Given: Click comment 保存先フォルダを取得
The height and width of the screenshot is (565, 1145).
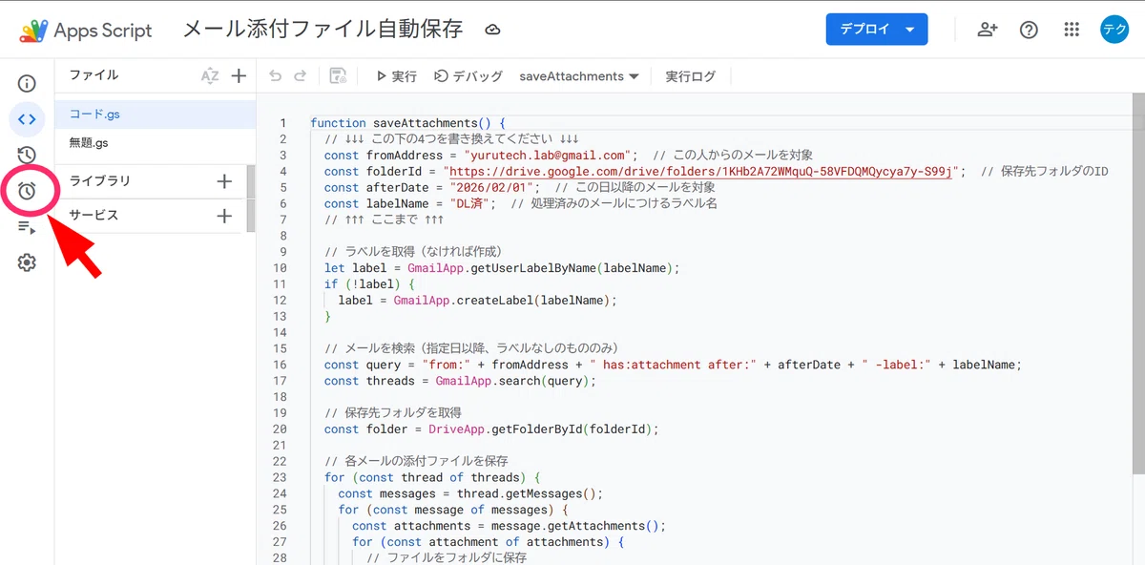Looking at the screenshot, I should (x=393, y=413).
